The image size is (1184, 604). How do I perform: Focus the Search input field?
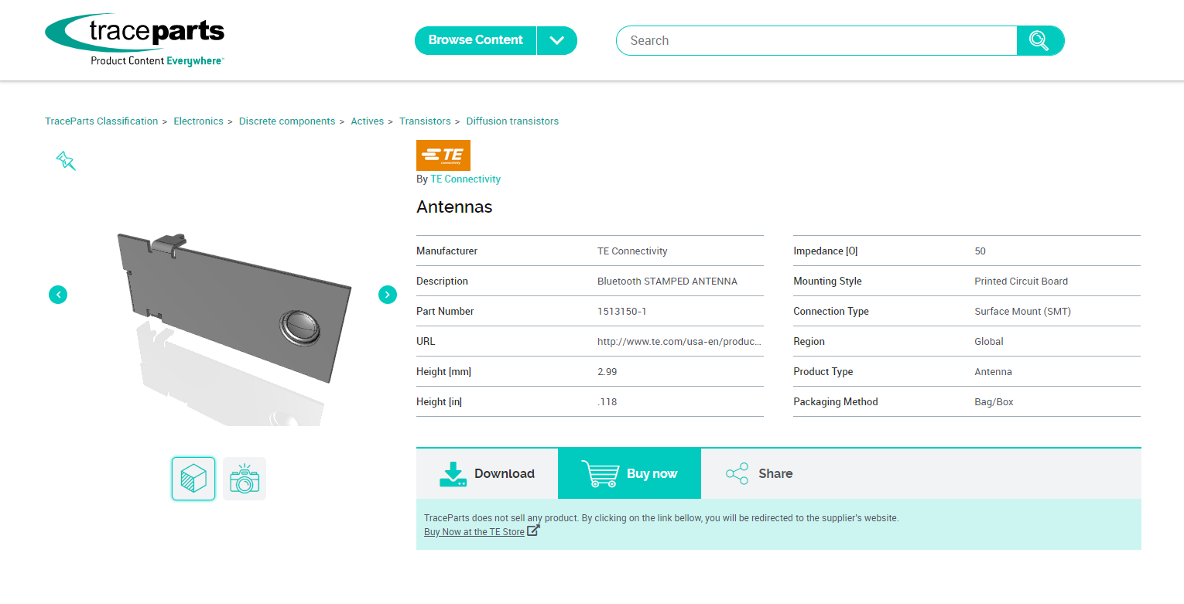point(816,40)
